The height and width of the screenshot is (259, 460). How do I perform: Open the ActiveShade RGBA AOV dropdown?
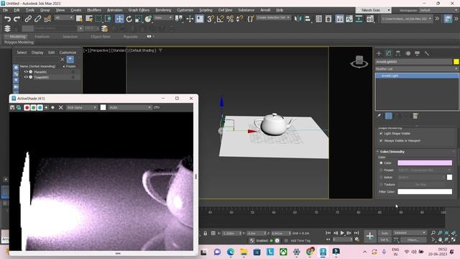click(130, 107)
